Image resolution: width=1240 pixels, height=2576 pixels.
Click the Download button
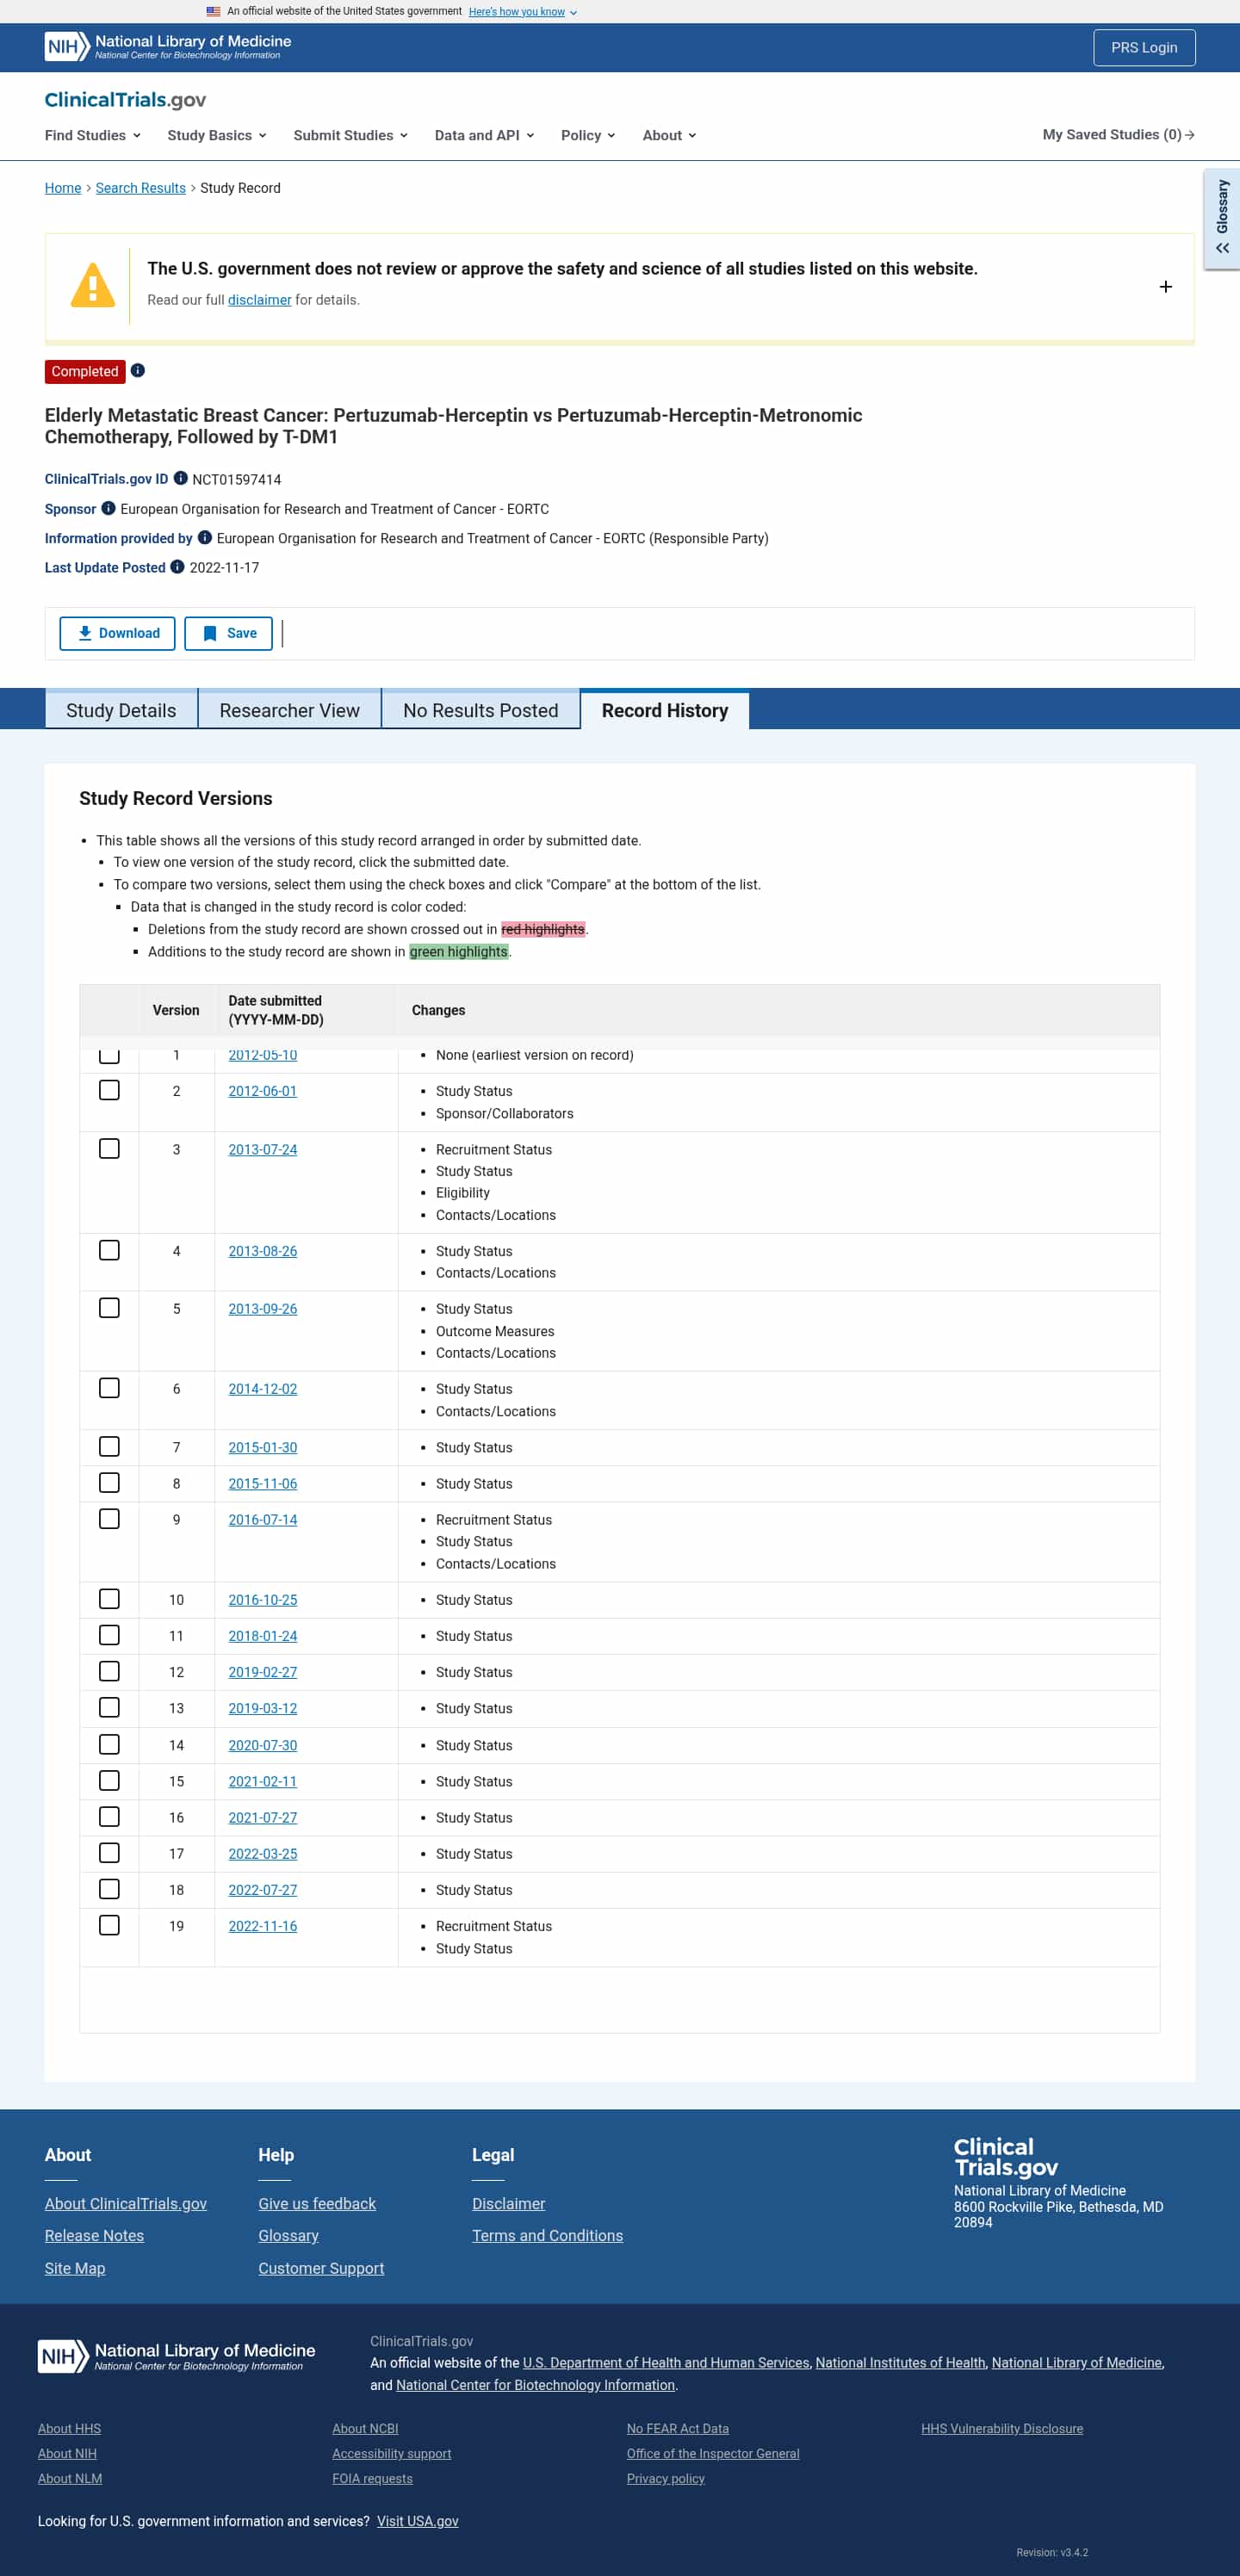[x=118, y=633]
